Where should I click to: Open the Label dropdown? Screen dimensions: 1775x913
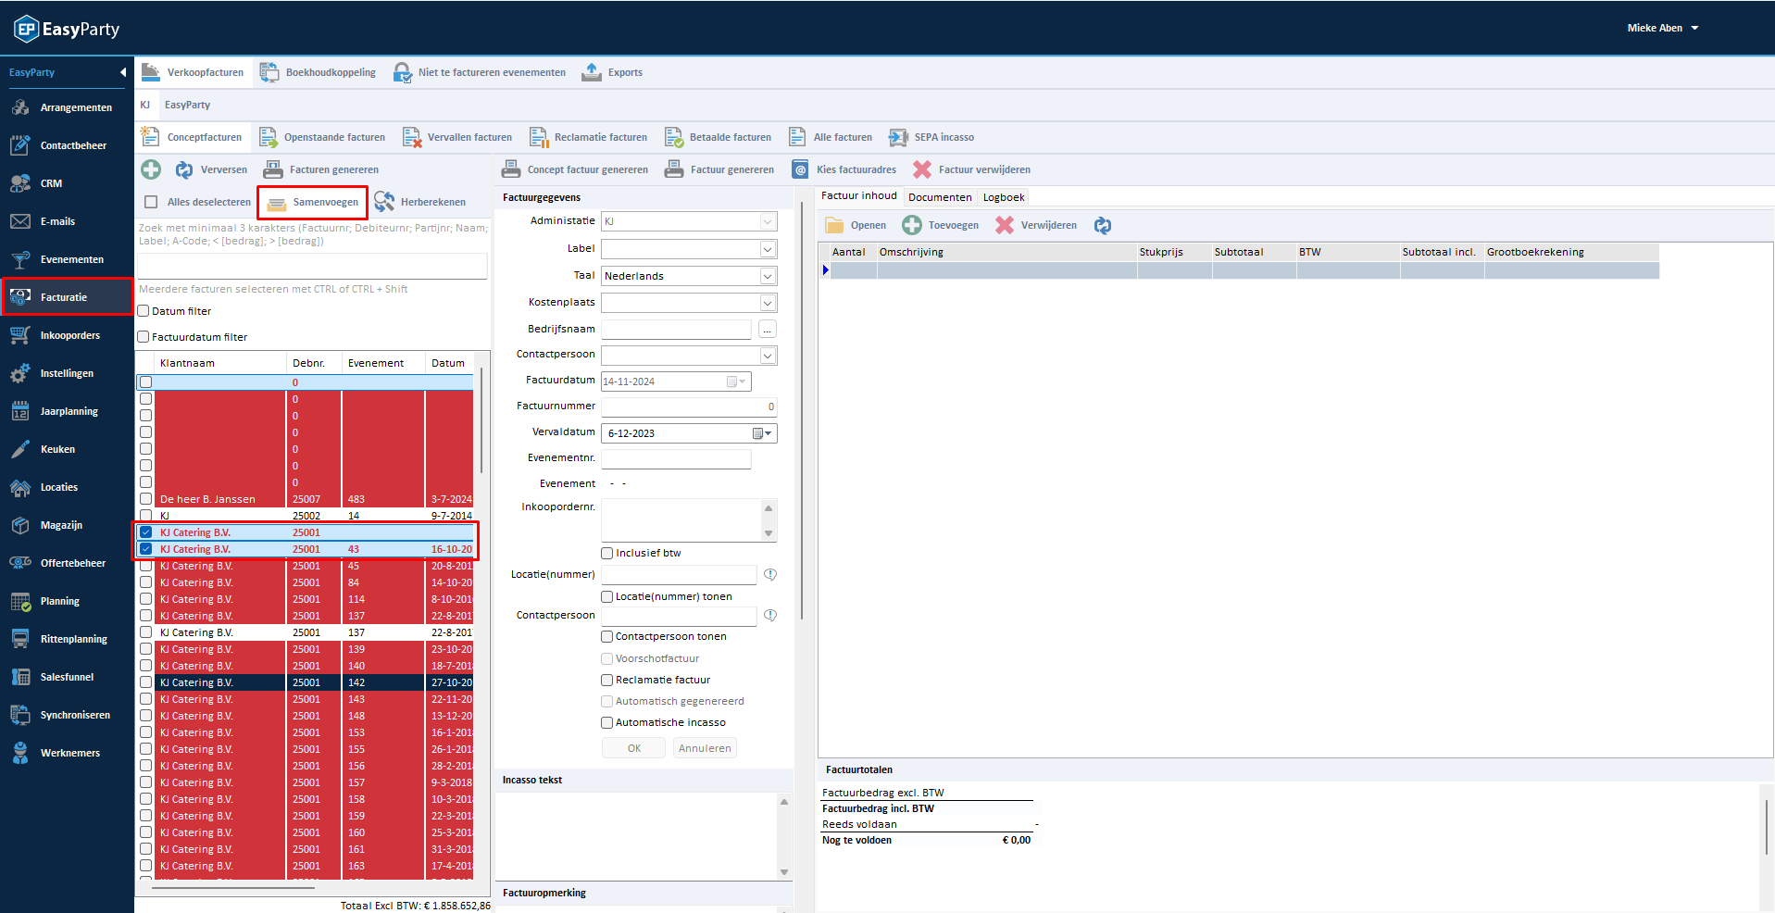click(x=768, y=249)
